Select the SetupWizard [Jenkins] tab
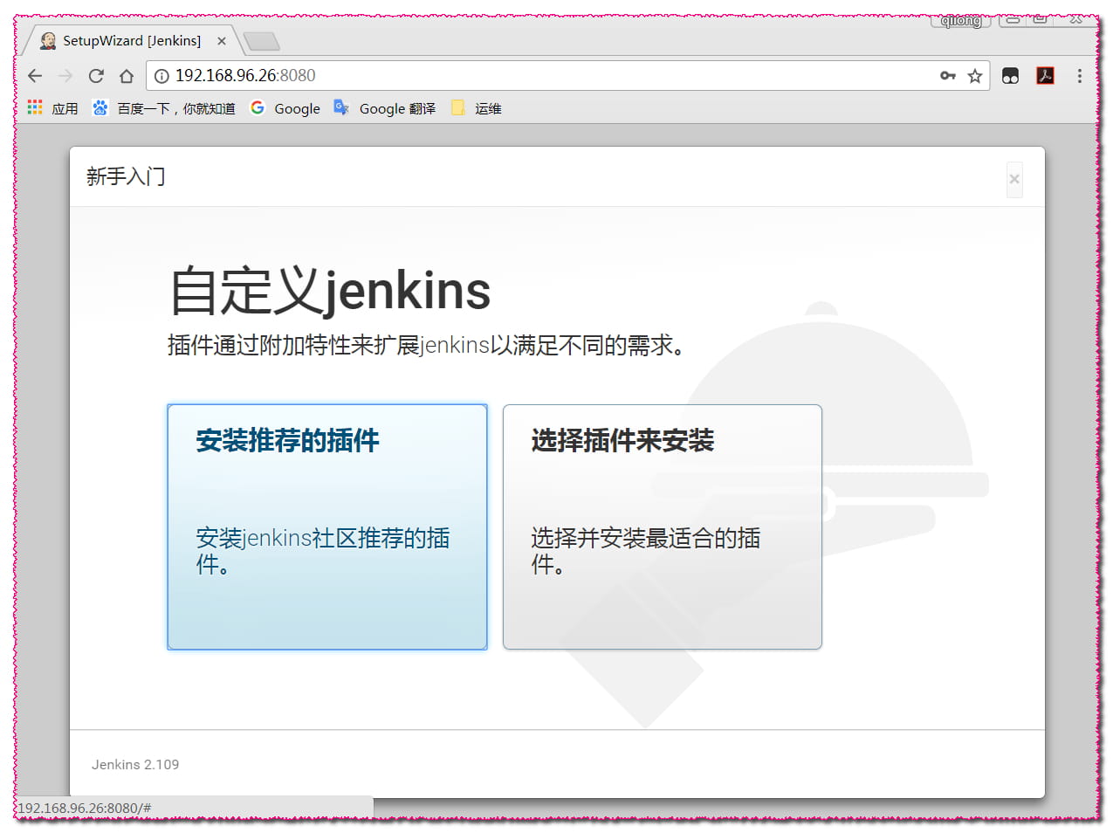 tap(131, 41)
